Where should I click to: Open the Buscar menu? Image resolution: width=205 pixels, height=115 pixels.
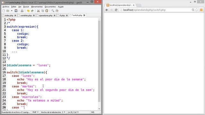click(26, 7)
